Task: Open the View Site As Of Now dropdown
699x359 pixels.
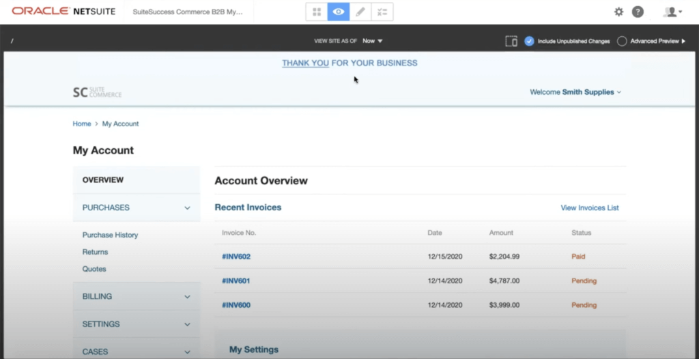Action: 373,41
